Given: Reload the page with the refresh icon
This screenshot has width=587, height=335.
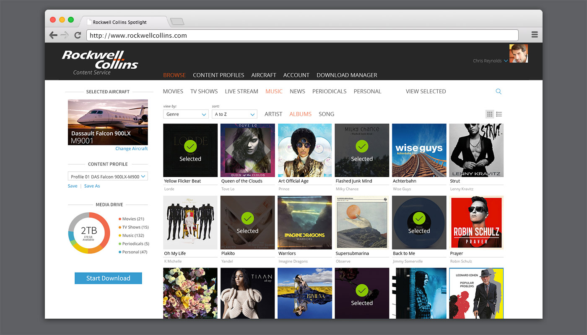Looking at the screenshot, I should [78, 35].
